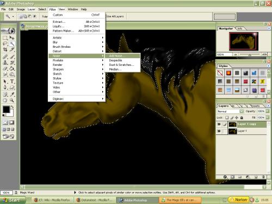Select the Brush tool
The width and height of the screenshot is (272, 204).
click(x=12, y=57)
